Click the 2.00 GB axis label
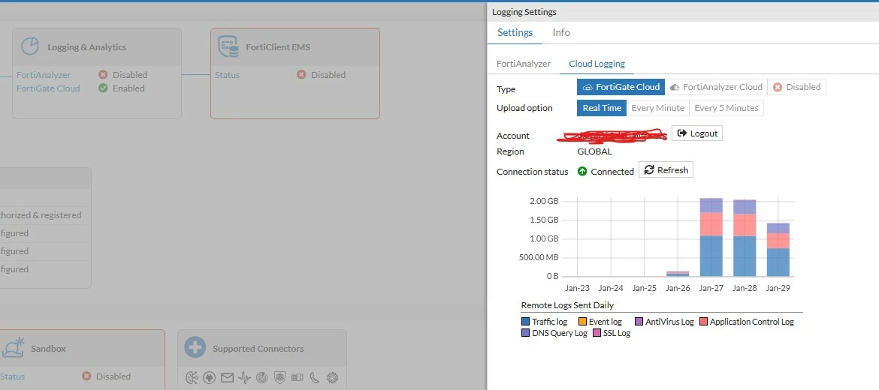The width and height of the screenshot is (879, 390). pyautogui.click(x=544, y=201)
